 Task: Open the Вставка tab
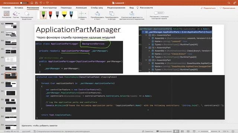coord(19,8)
